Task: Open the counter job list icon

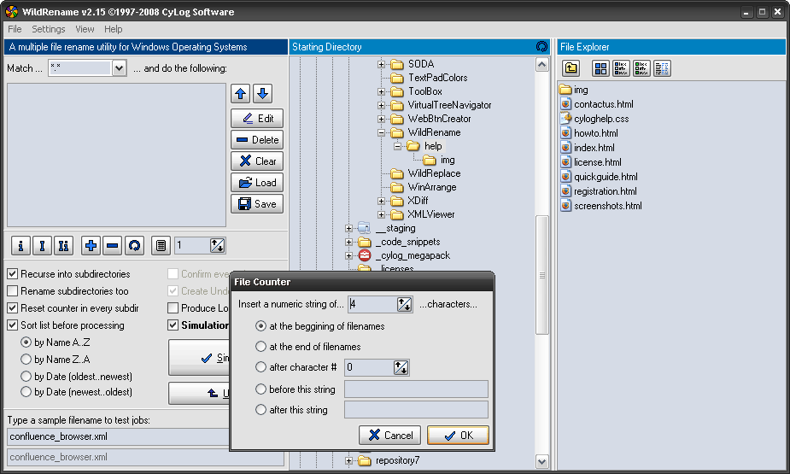Action: pos(161,246)
